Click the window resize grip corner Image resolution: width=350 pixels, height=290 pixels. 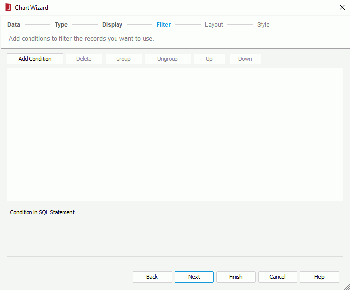pos(347,287)
